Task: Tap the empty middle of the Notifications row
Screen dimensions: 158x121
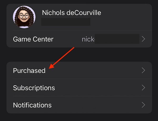Action: [96, 105]
